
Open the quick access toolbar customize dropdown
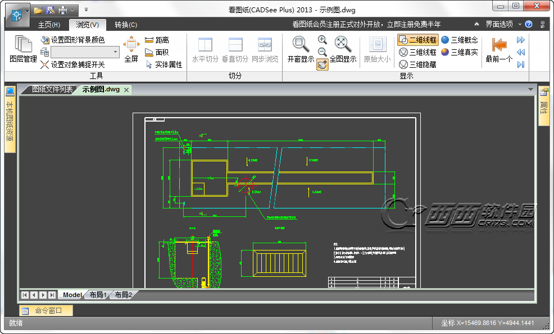(86, 10)
